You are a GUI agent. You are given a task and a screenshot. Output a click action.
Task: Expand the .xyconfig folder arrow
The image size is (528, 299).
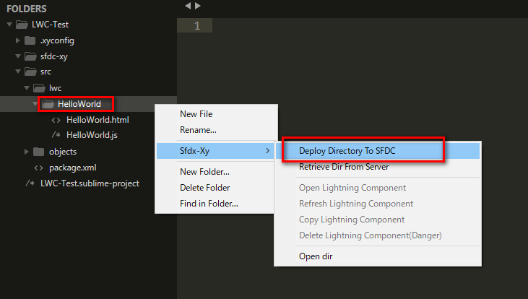click(x=18, y=40)
